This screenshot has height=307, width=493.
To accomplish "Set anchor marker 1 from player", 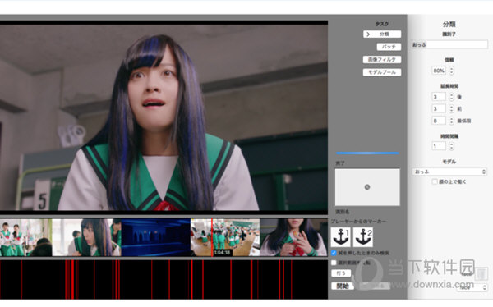I will (x=340, y=237).
